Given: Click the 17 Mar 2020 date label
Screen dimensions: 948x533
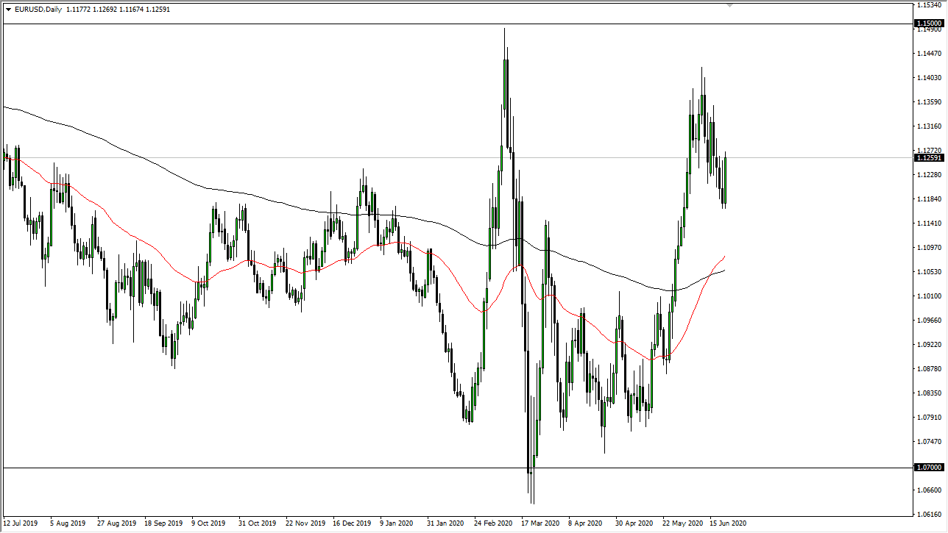Looking at the screenshot, I should click(540, 523).
